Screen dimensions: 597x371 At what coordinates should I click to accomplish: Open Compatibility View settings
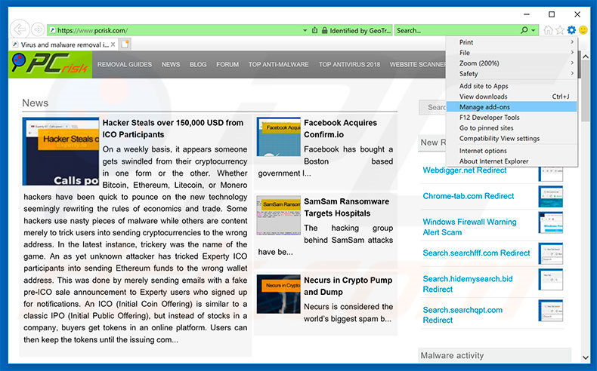512,139
